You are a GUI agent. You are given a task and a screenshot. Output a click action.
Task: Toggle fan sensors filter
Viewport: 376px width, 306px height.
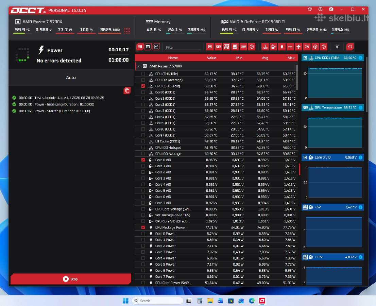(298, 47)
